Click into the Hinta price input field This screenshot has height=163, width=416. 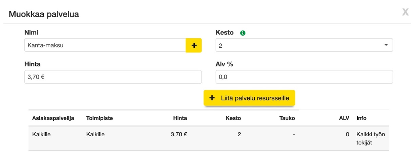click(x=113, y=77)
